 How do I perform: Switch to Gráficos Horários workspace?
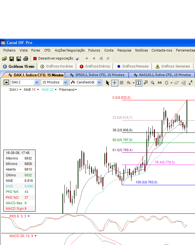56,67
